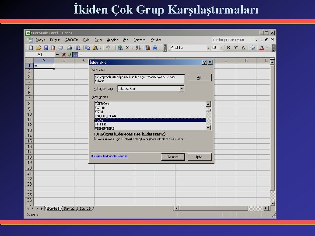315x236 pixels.
Task: Click the green Enter checkmark in formula bar
Action: tap(70, 55)
